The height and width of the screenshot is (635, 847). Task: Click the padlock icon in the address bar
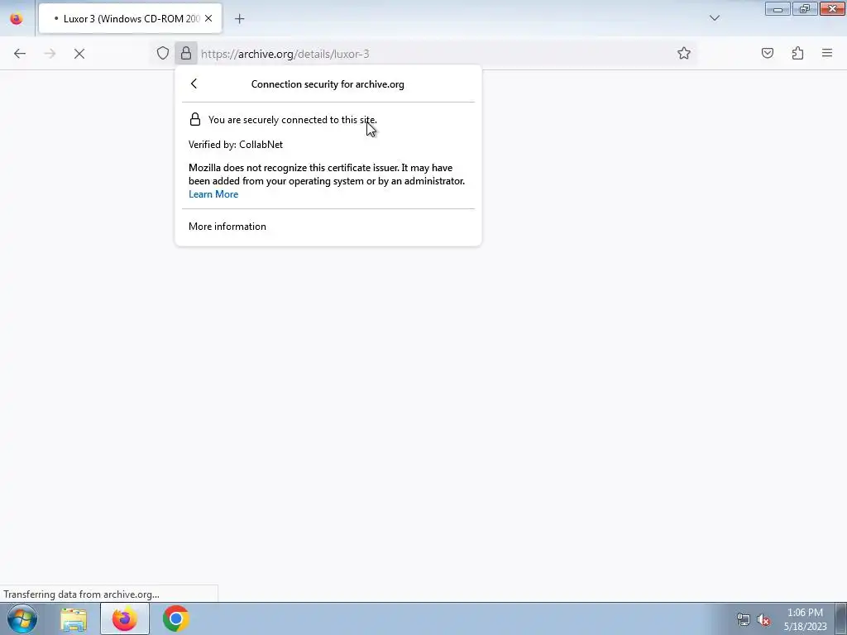point(186,54)
